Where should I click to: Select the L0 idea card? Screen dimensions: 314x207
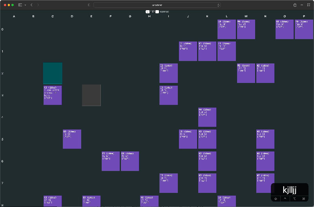(226, 29)
